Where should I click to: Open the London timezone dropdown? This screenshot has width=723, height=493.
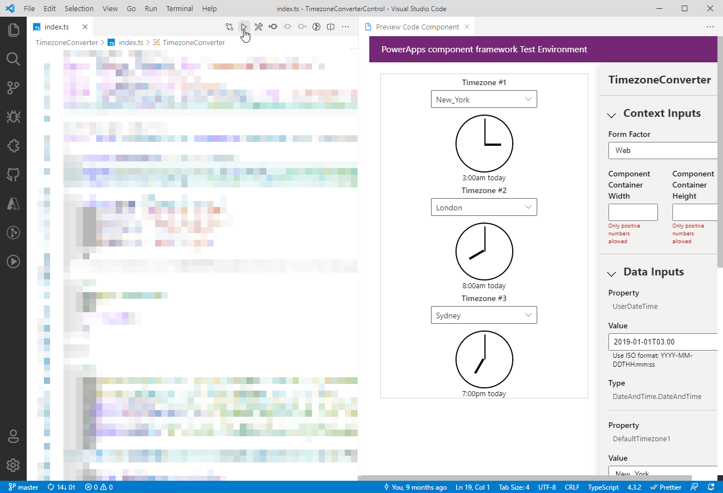coord(483,207)
